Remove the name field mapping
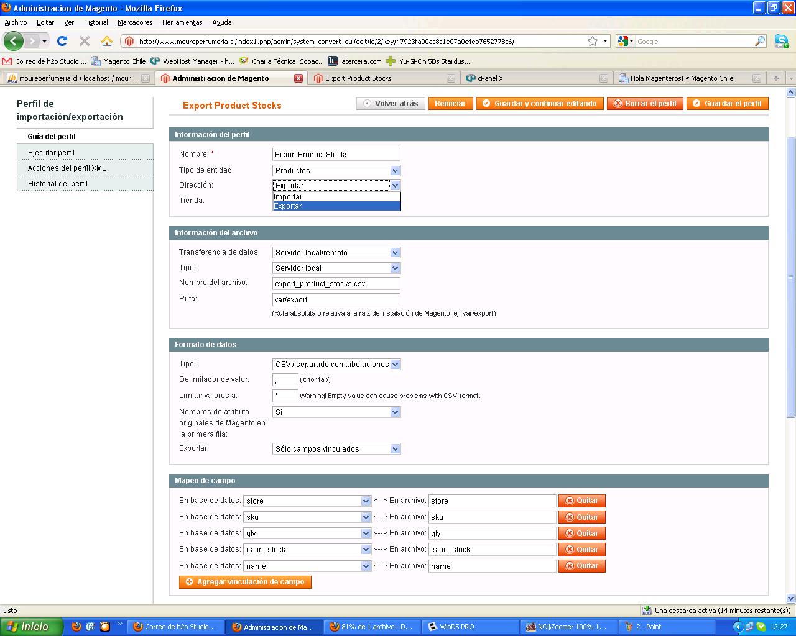 tap(581, 566)
